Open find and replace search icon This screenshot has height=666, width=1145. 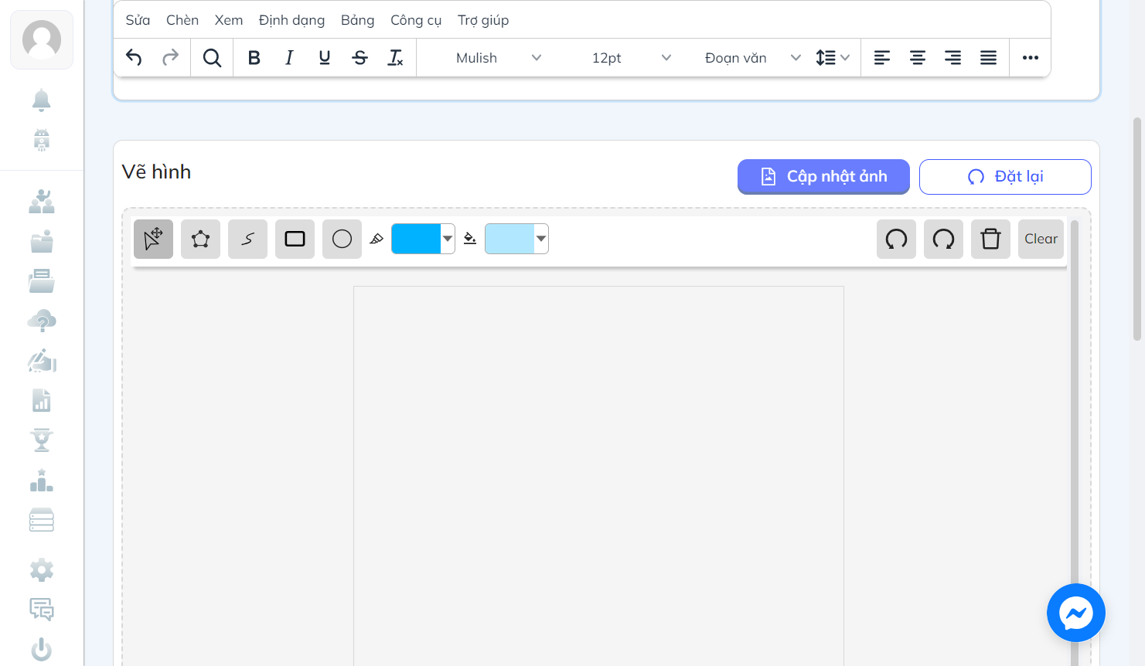tap(212, 57)
